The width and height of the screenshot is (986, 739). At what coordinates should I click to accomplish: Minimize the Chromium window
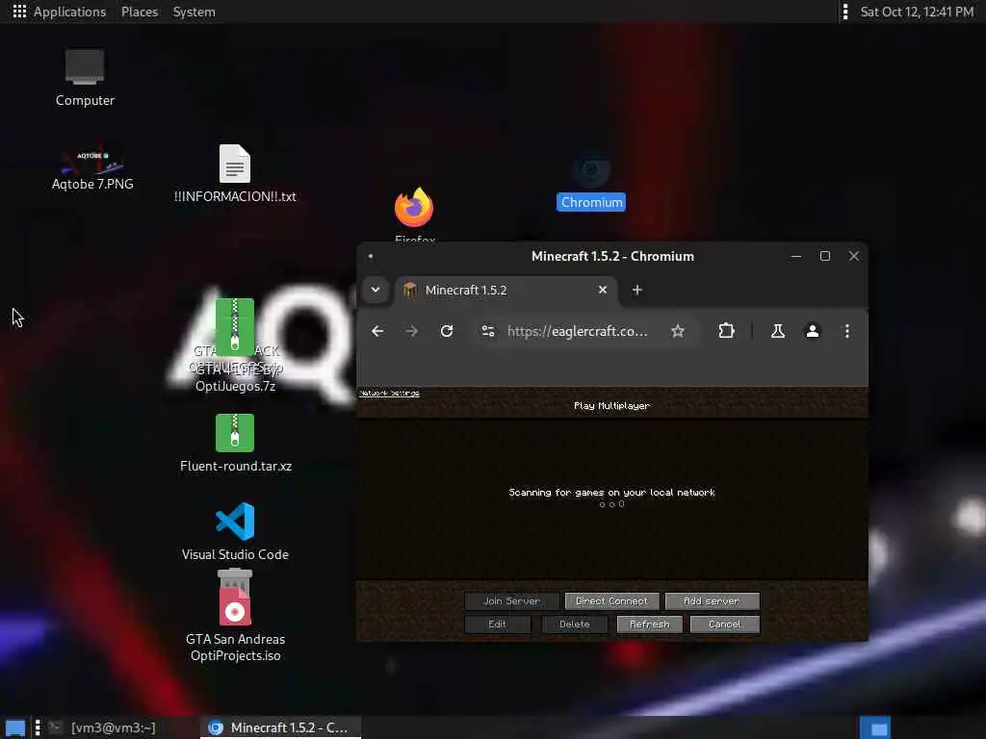[x=796, y=256]
